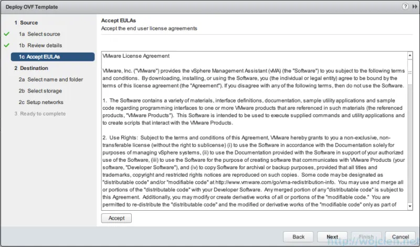
Task: Click the VMware License Agreement title text
Action: click(x=136, y=56)
